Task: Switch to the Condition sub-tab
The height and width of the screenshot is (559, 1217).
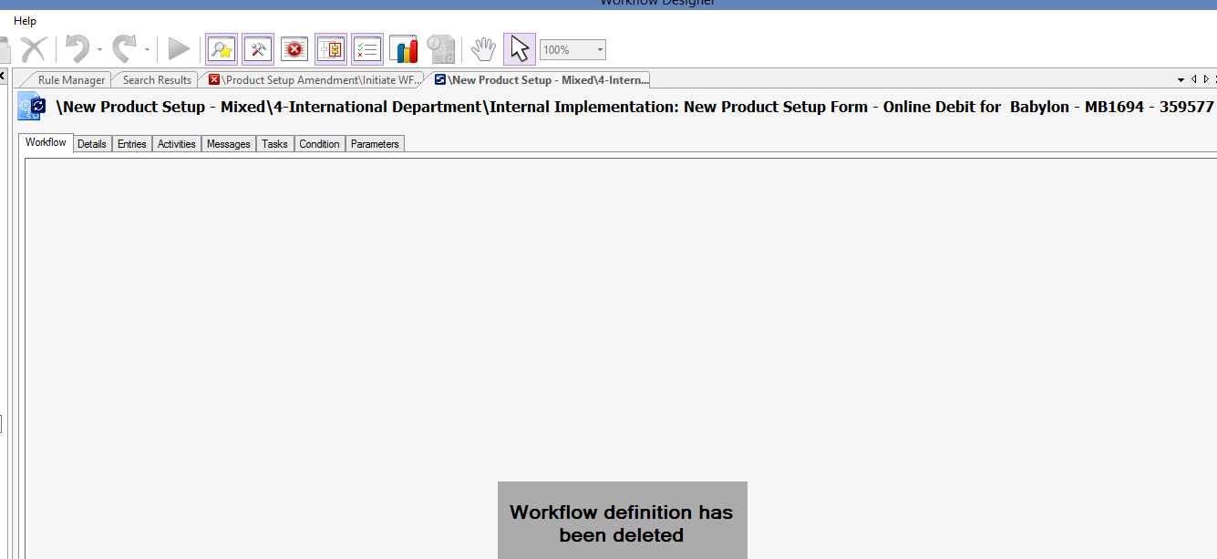Action: (x=320, y=144)
